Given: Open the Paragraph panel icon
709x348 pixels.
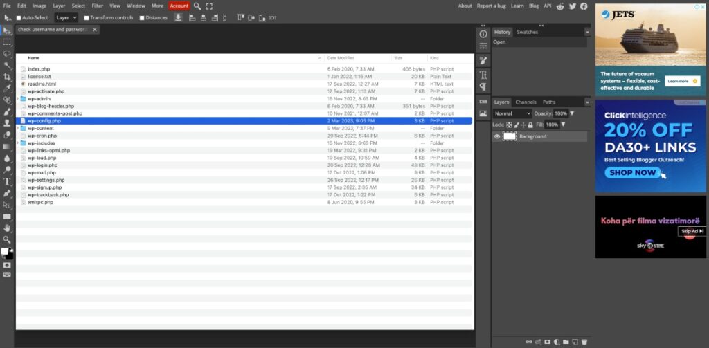Looking at the screenshot, I should tap(483, 86).
